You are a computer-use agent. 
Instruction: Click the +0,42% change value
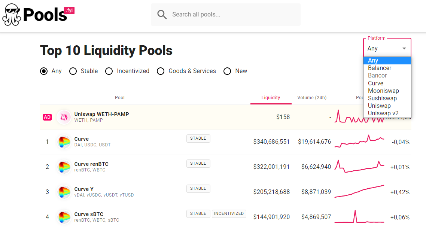[400, 192]
